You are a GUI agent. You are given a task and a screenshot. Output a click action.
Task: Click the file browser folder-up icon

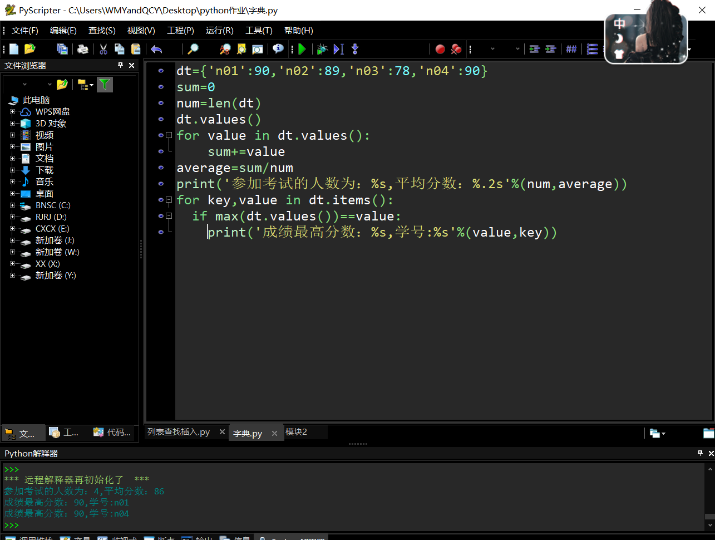[x=62, y=85]
